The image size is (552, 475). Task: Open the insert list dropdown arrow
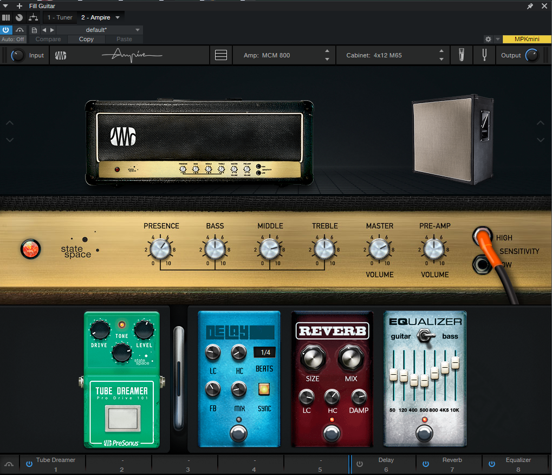[118, 17]
